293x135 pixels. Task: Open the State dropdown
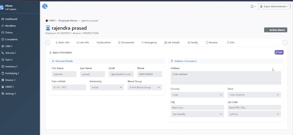254,95
